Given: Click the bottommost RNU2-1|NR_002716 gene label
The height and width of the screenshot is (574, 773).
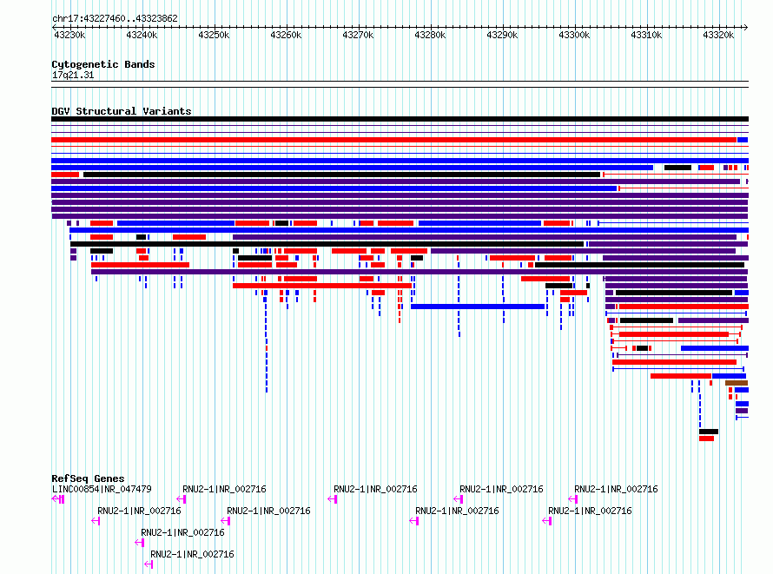Looking at the screenshot, I should 192,554.
